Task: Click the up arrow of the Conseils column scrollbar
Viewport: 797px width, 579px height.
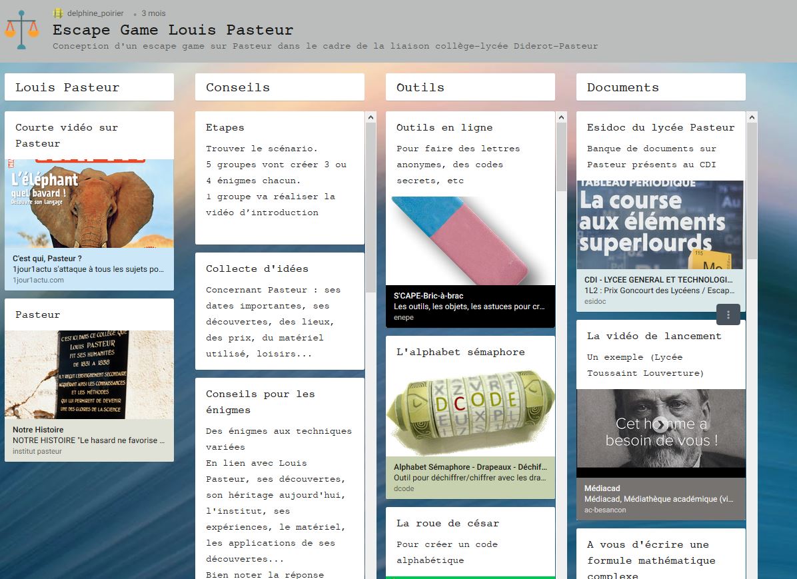Action: pos(371,117)
